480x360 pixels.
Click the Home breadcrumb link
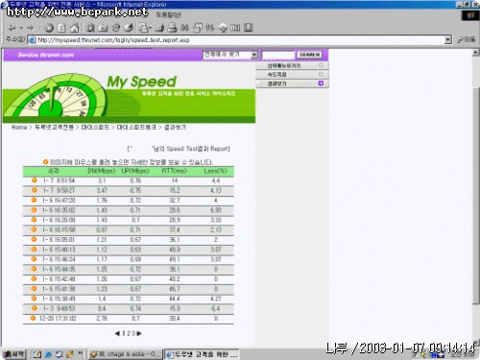(x=19, y=128)
